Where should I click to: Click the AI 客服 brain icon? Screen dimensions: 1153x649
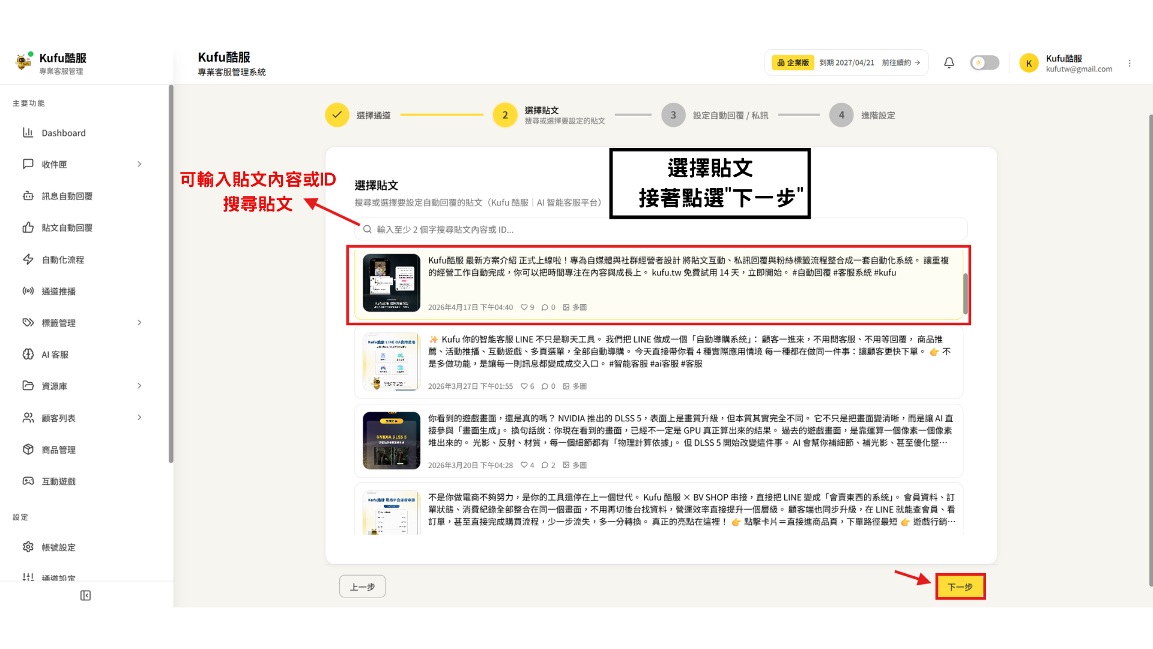tap(28, 355)
